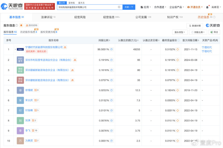Click the beneficial share target icon beside 0.1824%
The image size is (223, 148).
point(178,90)
